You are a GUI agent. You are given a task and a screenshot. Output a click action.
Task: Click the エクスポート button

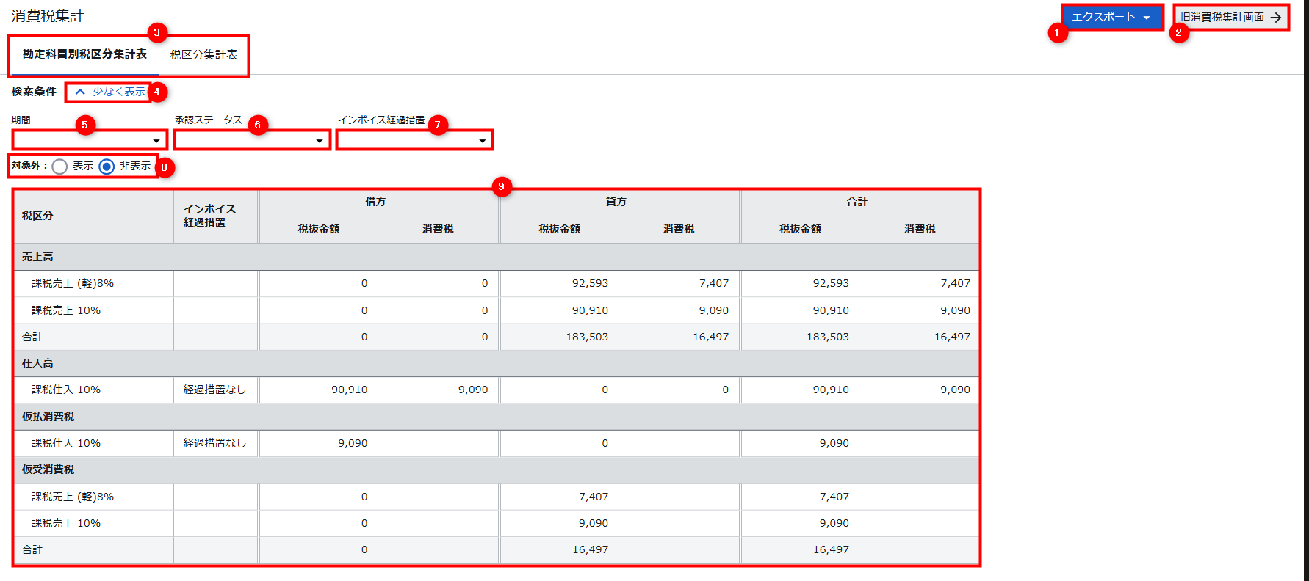1103,17
